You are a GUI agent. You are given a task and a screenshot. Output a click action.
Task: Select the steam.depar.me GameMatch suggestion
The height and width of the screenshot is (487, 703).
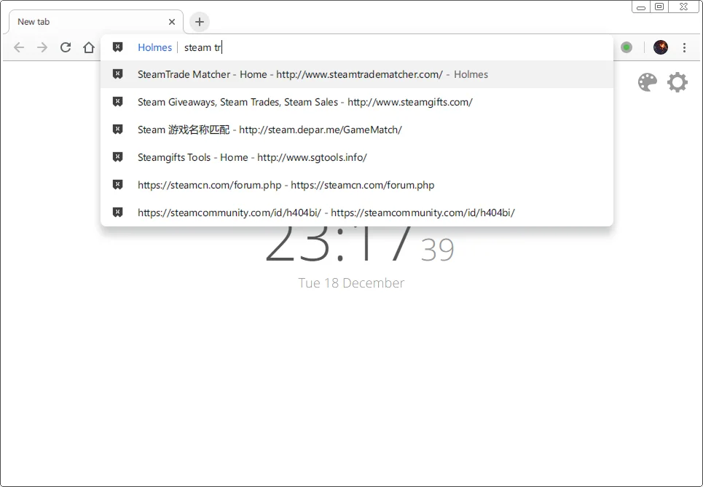click(270, 130)
